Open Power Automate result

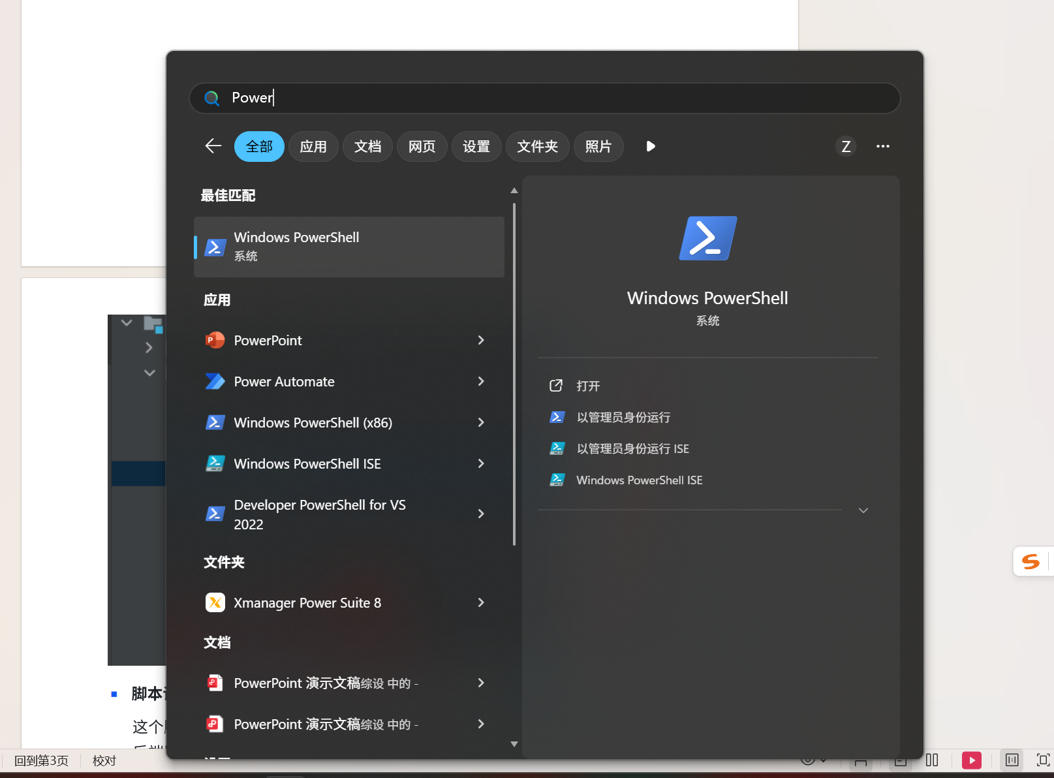(349, 381)
